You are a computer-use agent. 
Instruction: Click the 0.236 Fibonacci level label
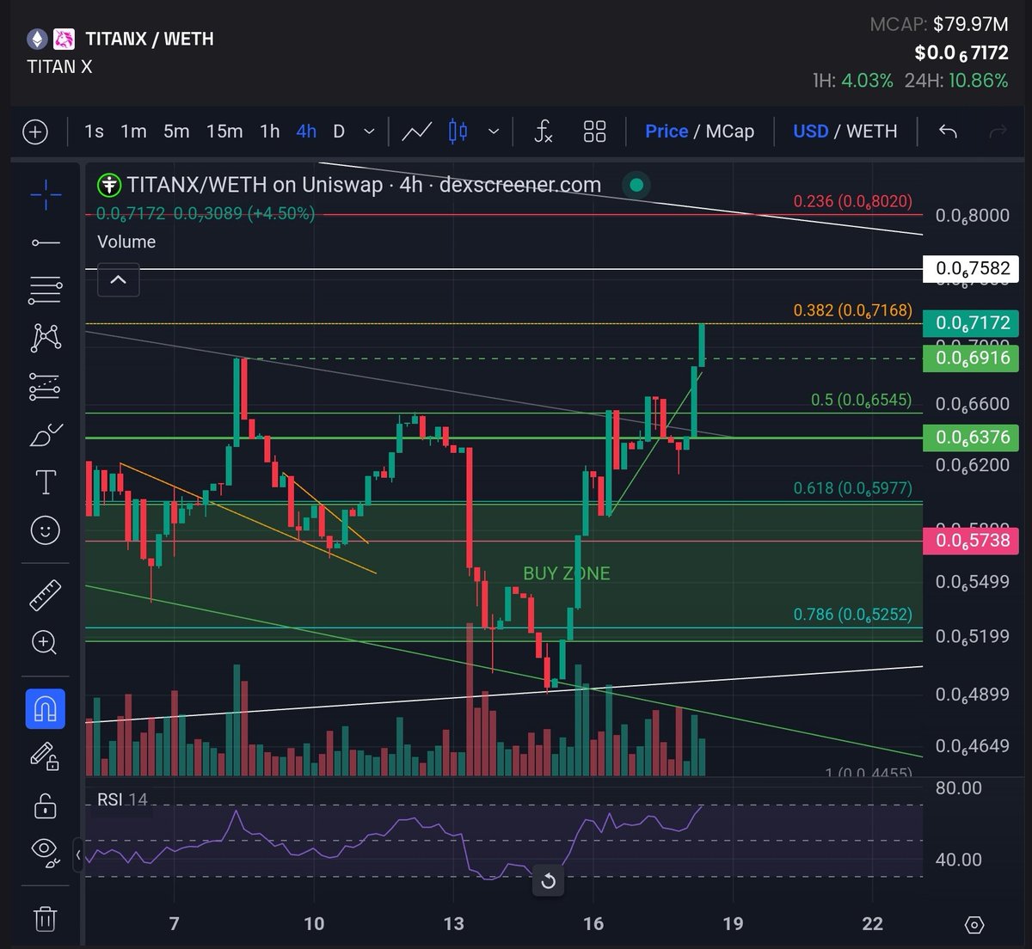[x=852, y=201]
